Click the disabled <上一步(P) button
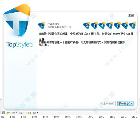This screenshot has height=118, width=140. 108,103
